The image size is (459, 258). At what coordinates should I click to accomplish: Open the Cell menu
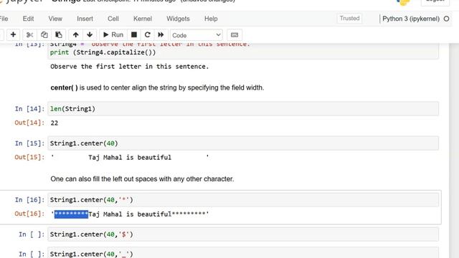tap(113, 19)
